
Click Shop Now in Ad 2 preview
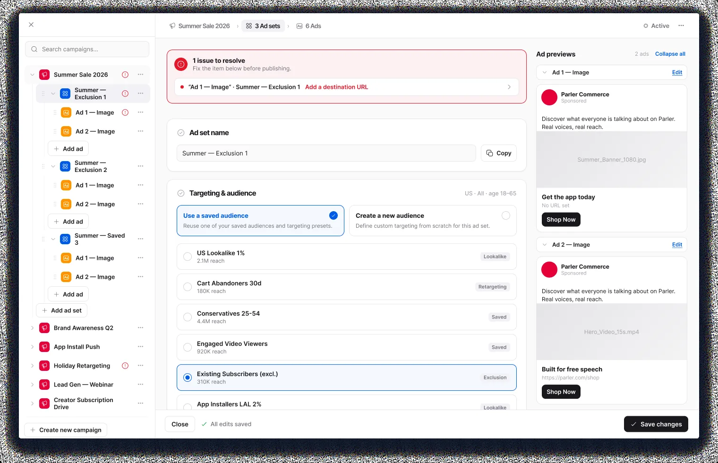click(561, 392)
